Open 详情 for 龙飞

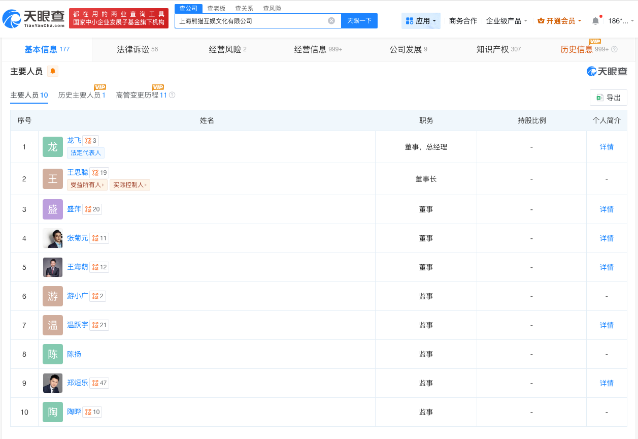pos(607,147)
